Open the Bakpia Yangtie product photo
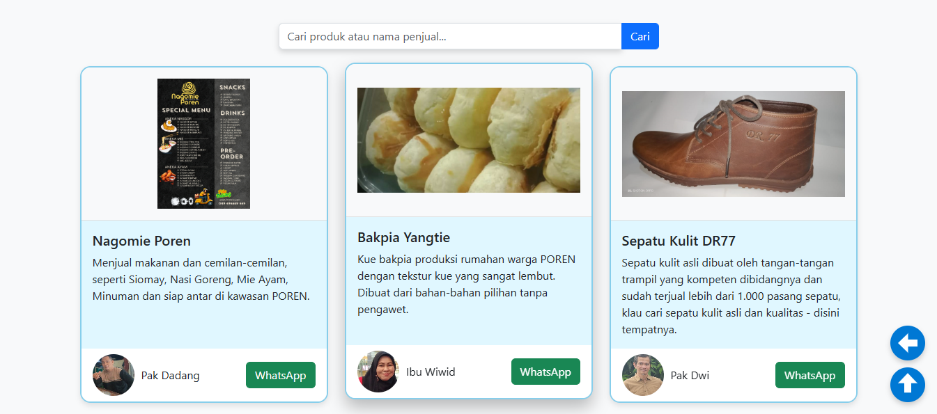This screenshot has height=414, width=937. coord(468,140)
